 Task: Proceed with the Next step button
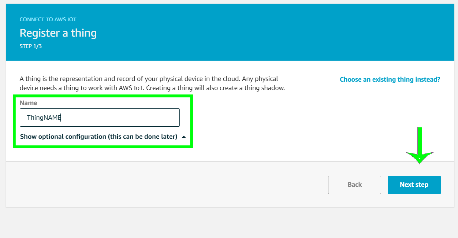click(x=414, y=185)
